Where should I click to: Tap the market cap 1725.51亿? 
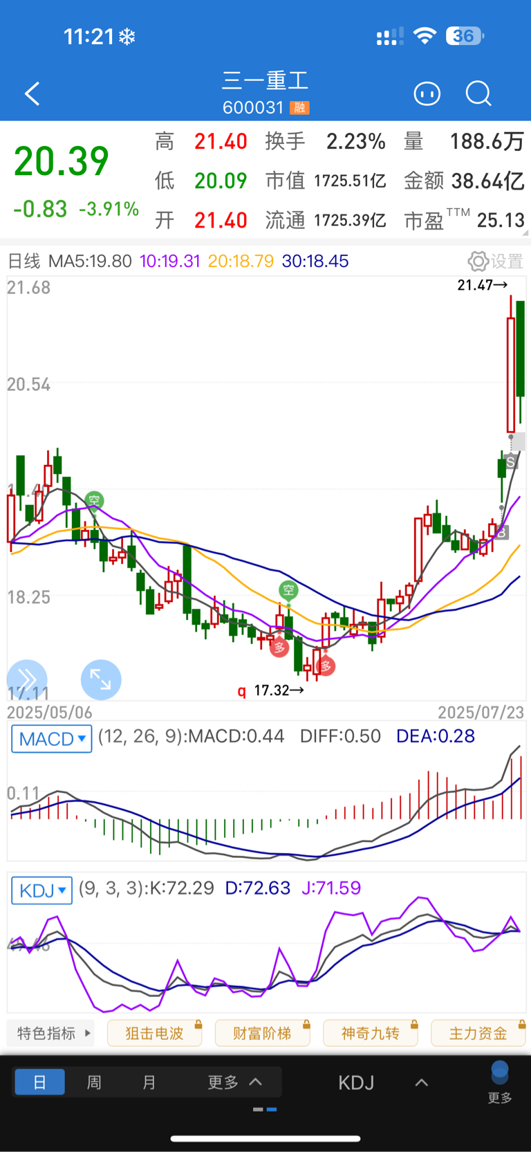click(350, 181)
